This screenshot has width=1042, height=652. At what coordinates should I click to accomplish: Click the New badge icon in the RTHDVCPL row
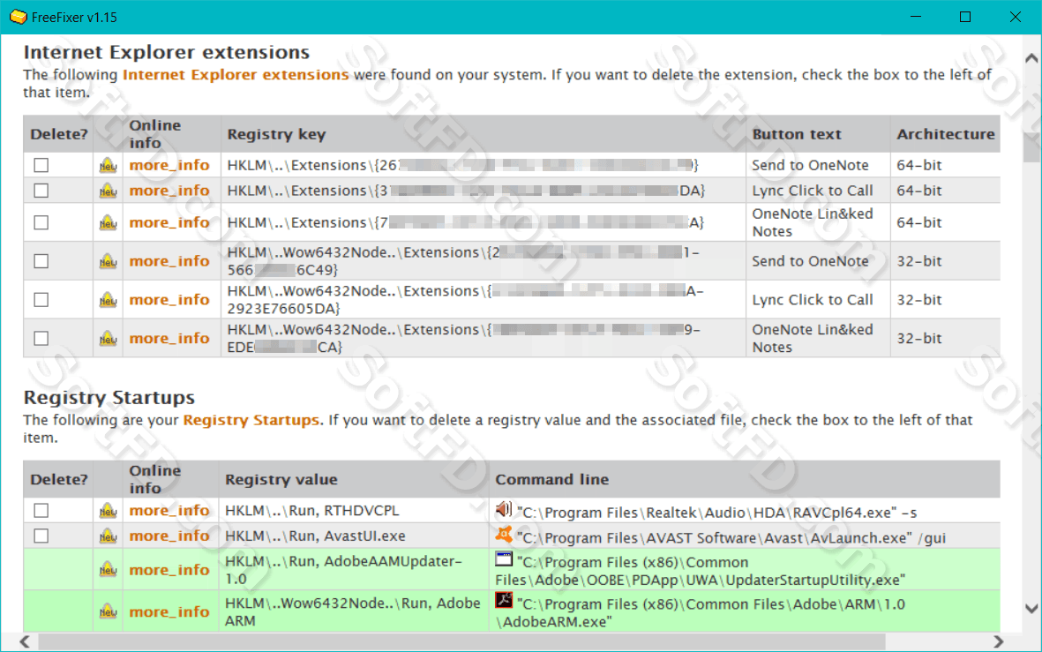108,511
